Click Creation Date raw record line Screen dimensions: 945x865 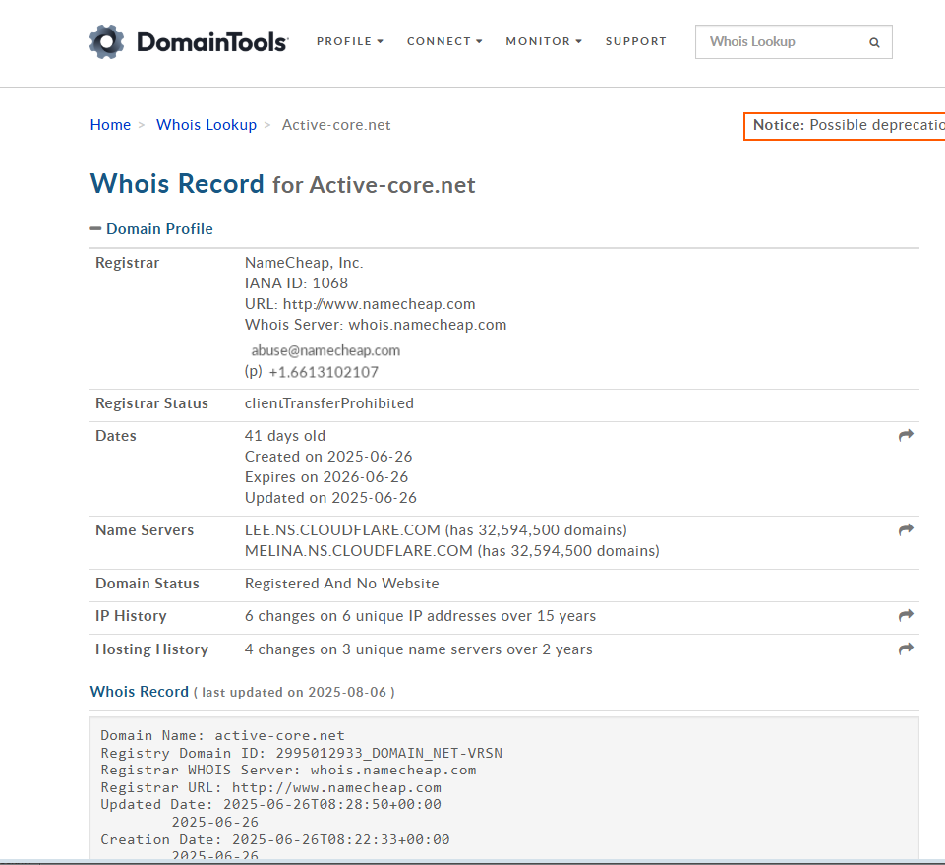274,839
